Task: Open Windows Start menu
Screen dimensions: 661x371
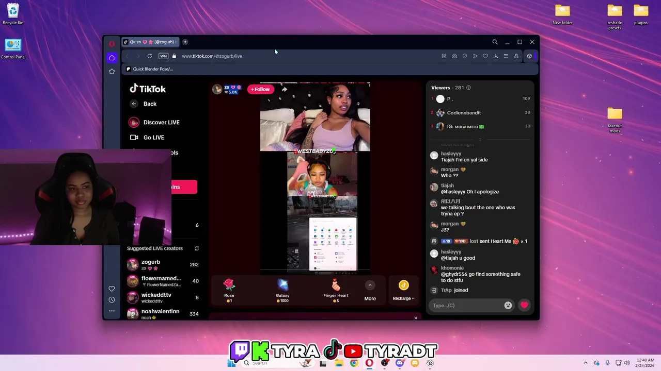Action: click(x=231, y=363)
